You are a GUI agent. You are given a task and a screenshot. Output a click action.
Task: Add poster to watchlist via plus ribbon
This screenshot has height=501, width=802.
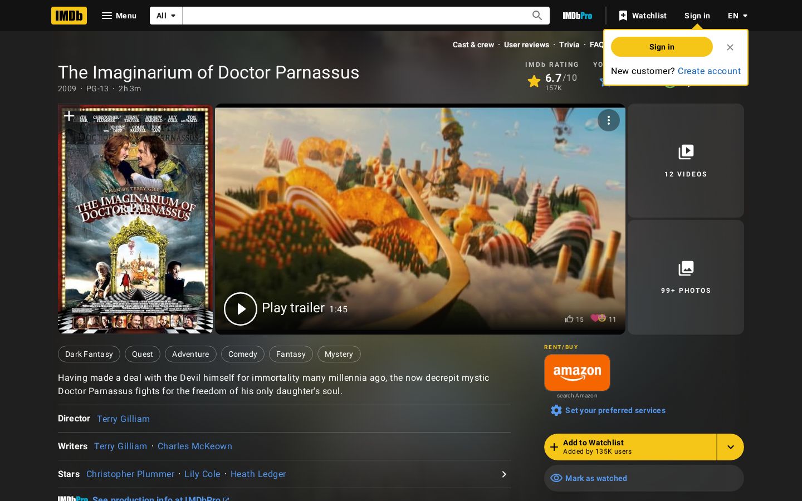[x=69, y=116]
